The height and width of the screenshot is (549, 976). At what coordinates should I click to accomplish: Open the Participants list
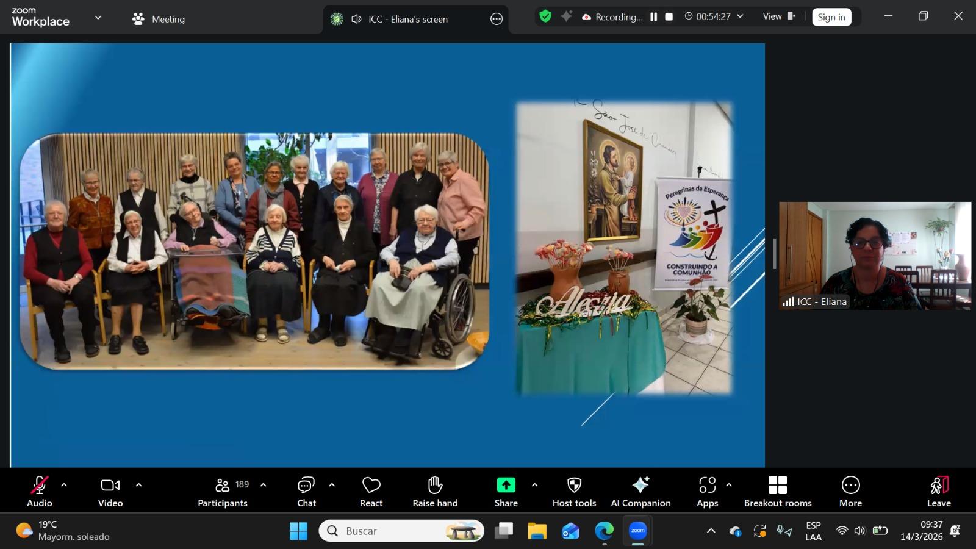[x=223, y=492]
